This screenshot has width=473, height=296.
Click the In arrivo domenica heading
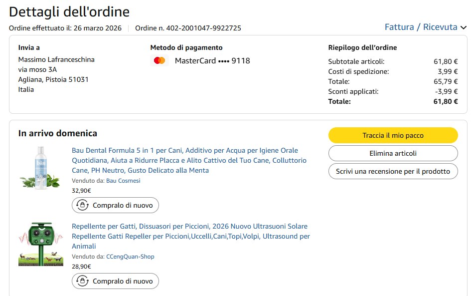58,133
